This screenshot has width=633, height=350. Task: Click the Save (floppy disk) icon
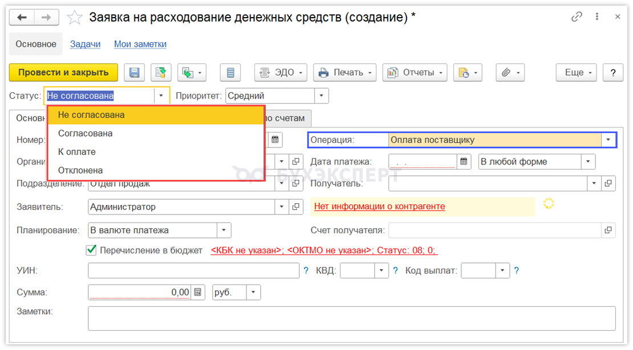pos(135,72)
